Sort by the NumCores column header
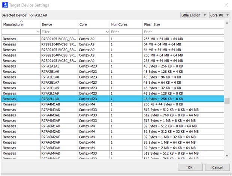 coord(126,24)
